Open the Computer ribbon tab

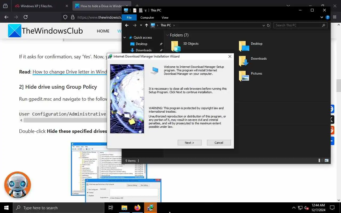coord(147,18)
